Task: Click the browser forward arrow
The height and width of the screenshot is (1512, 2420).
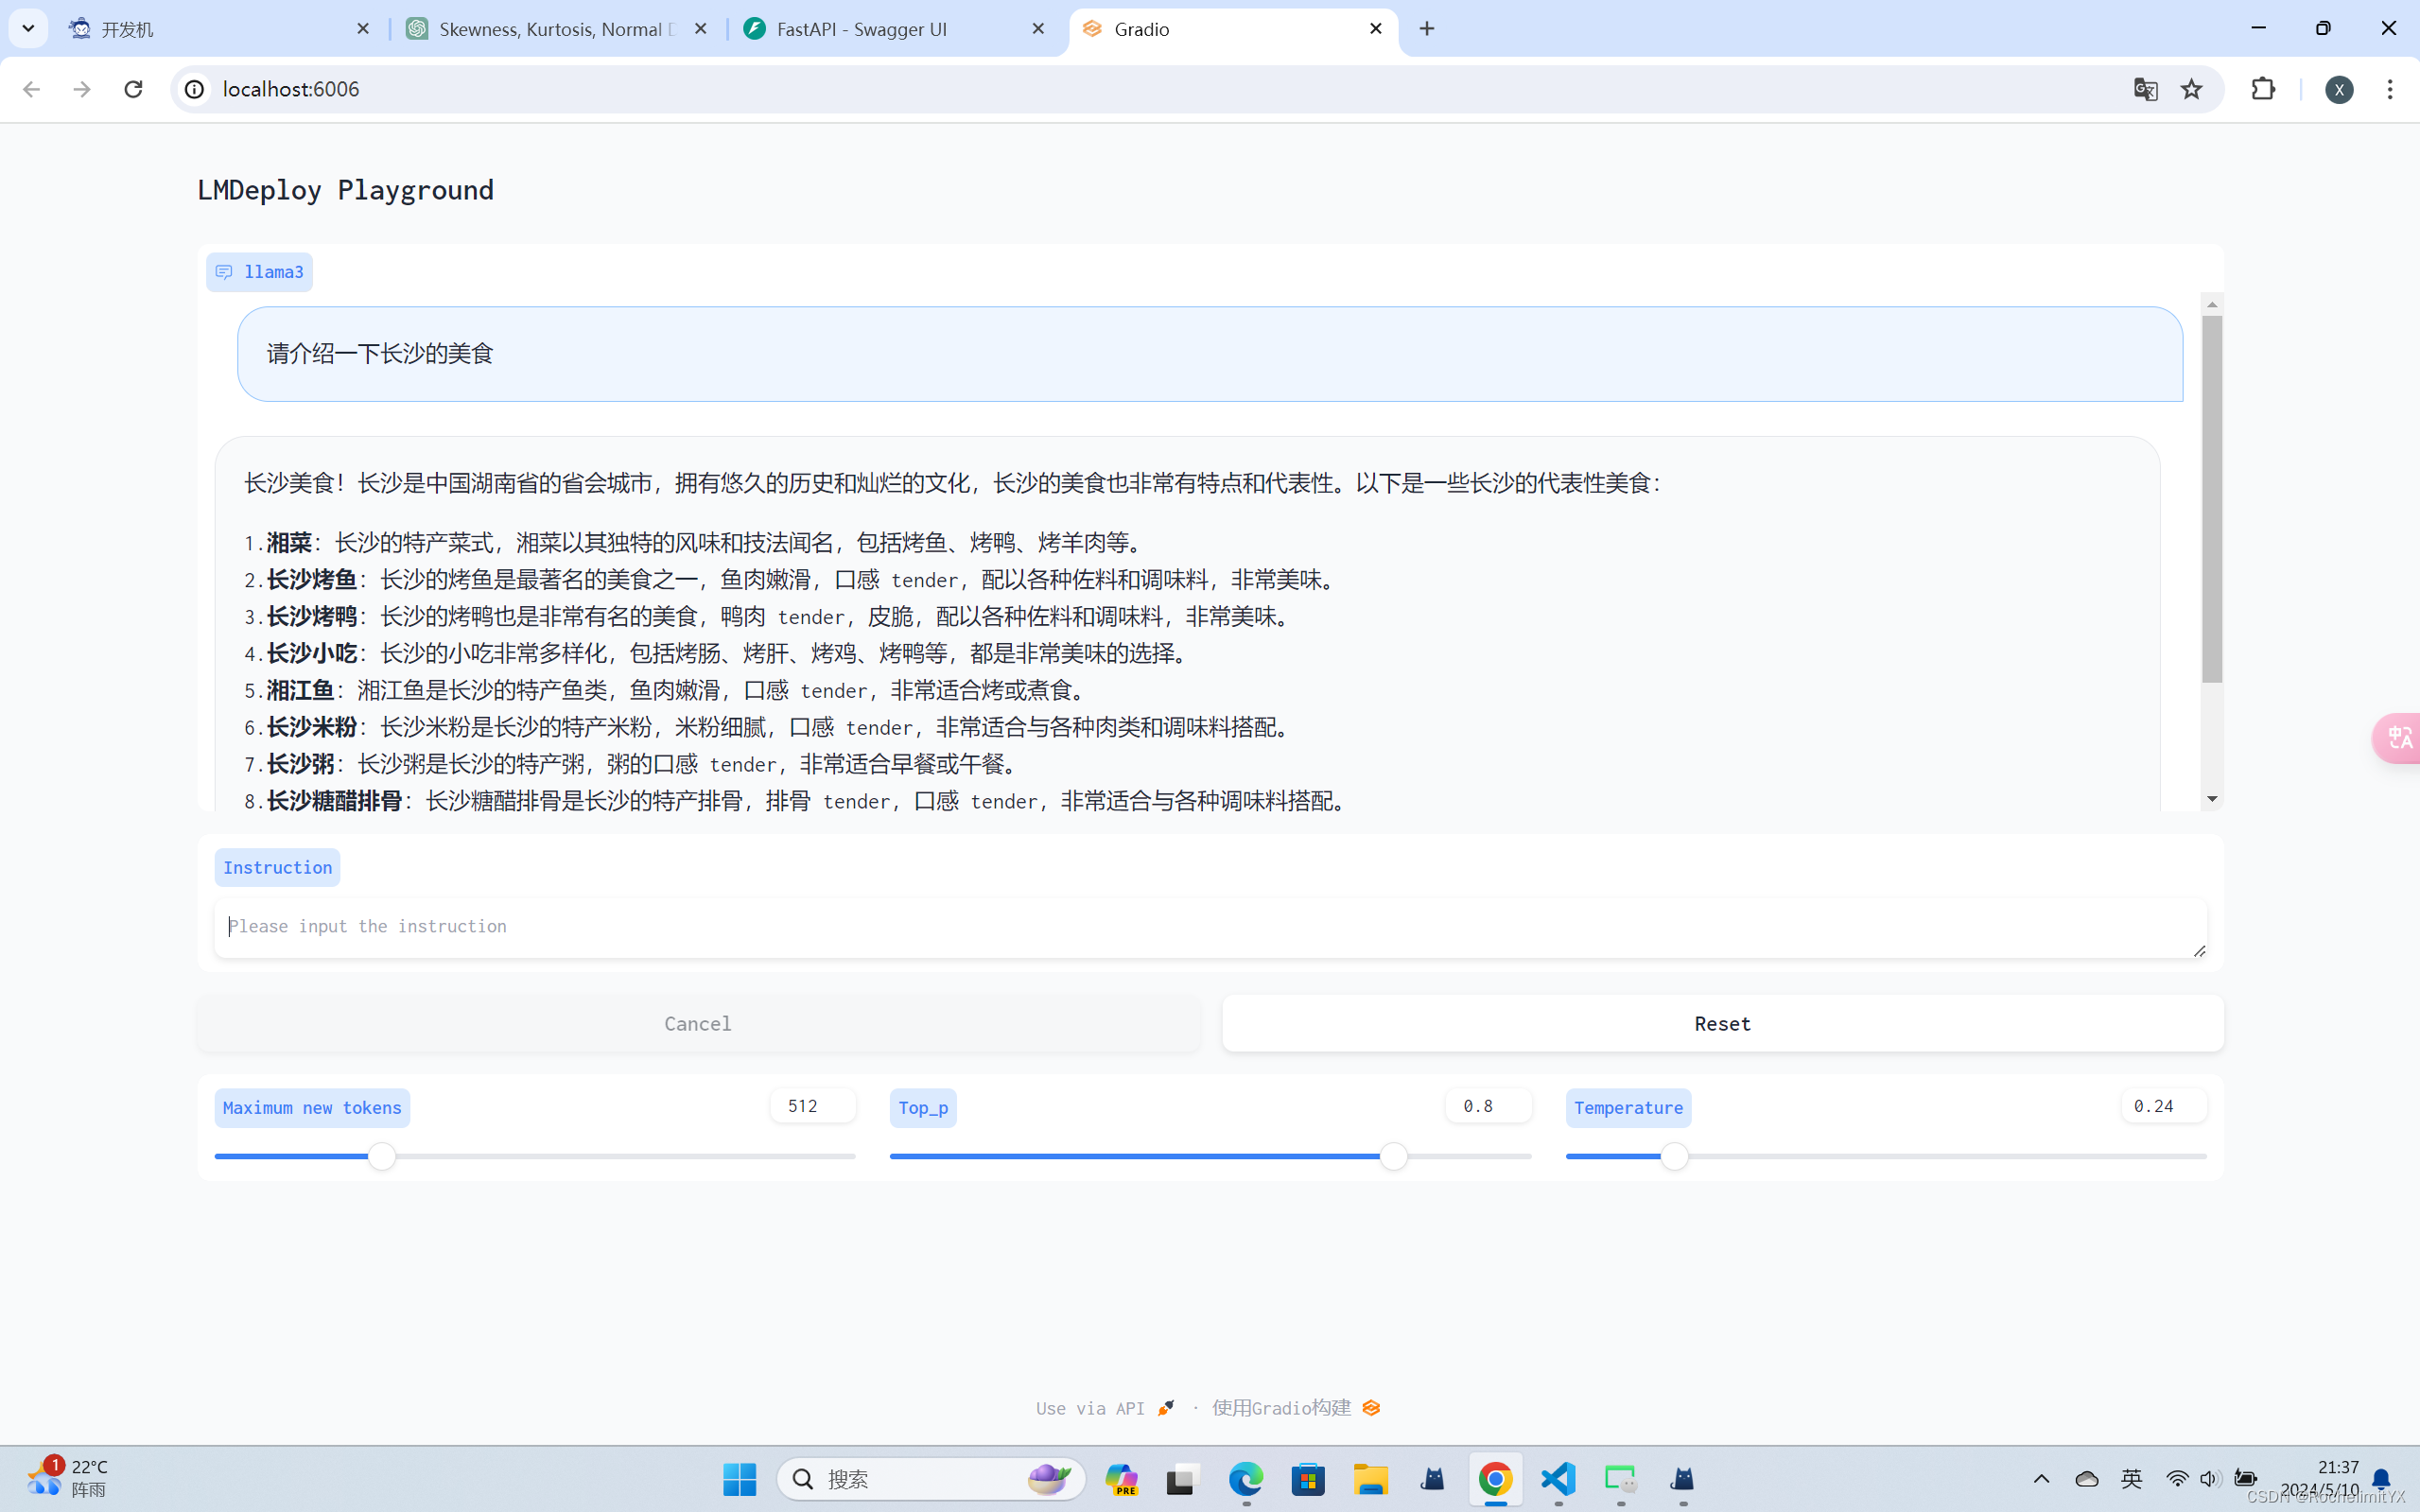Action: click(82, 89)
